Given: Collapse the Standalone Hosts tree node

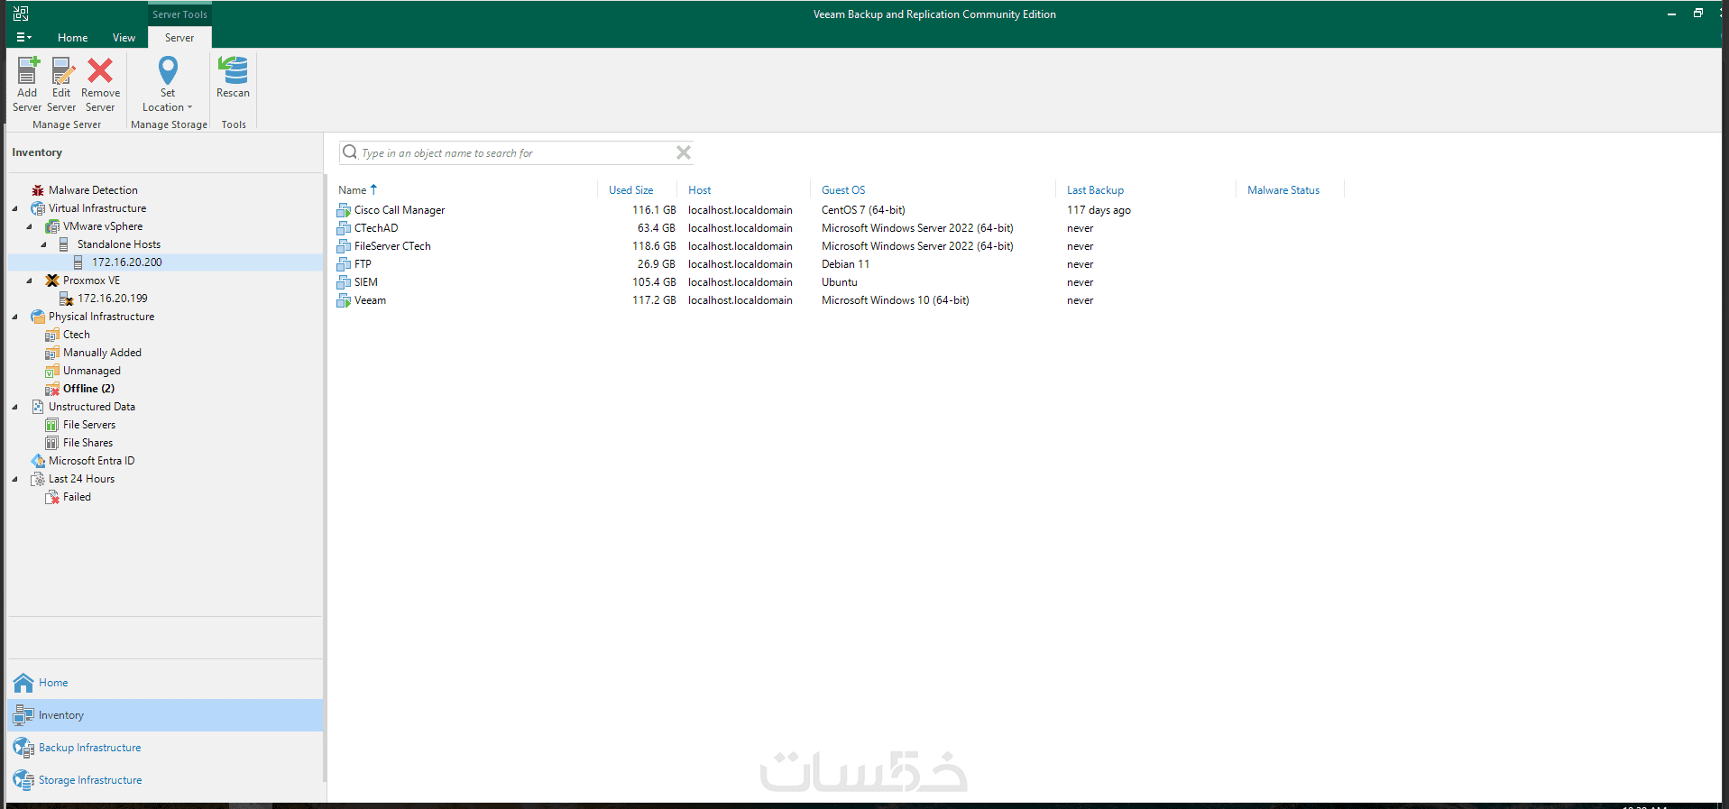Looking at the screenshot, I should click(43, 244).
